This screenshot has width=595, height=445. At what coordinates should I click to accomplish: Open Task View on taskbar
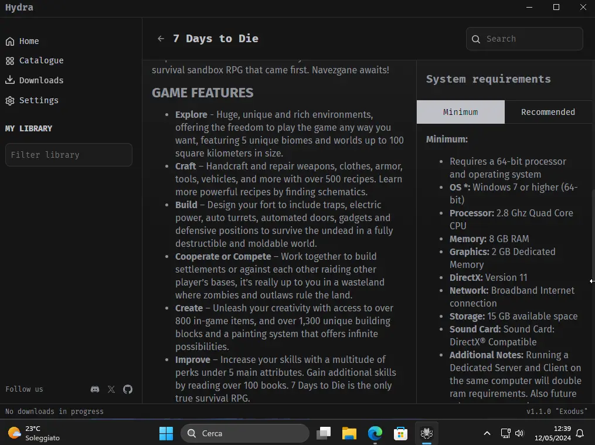click(x=324, y=433)
